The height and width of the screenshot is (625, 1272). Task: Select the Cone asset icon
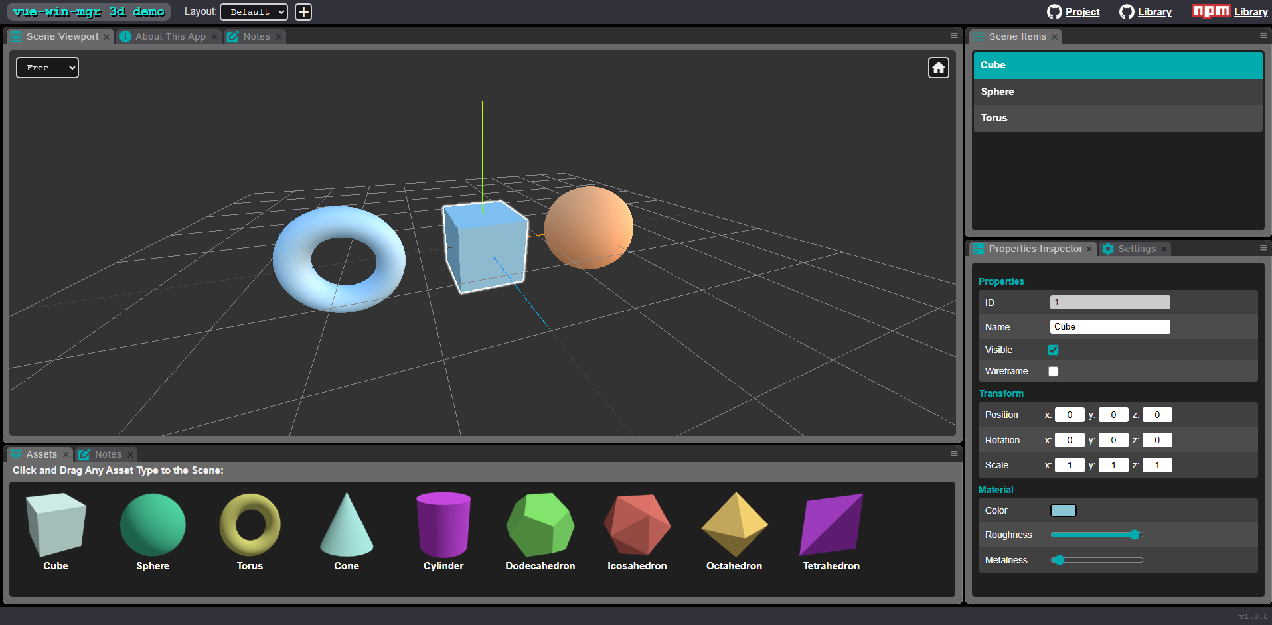pyautogui.click(x=346, y=524)
